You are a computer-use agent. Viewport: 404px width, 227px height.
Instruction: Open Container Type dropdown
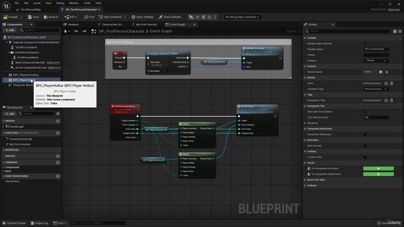pyautogui.click(x=376, y=89)
